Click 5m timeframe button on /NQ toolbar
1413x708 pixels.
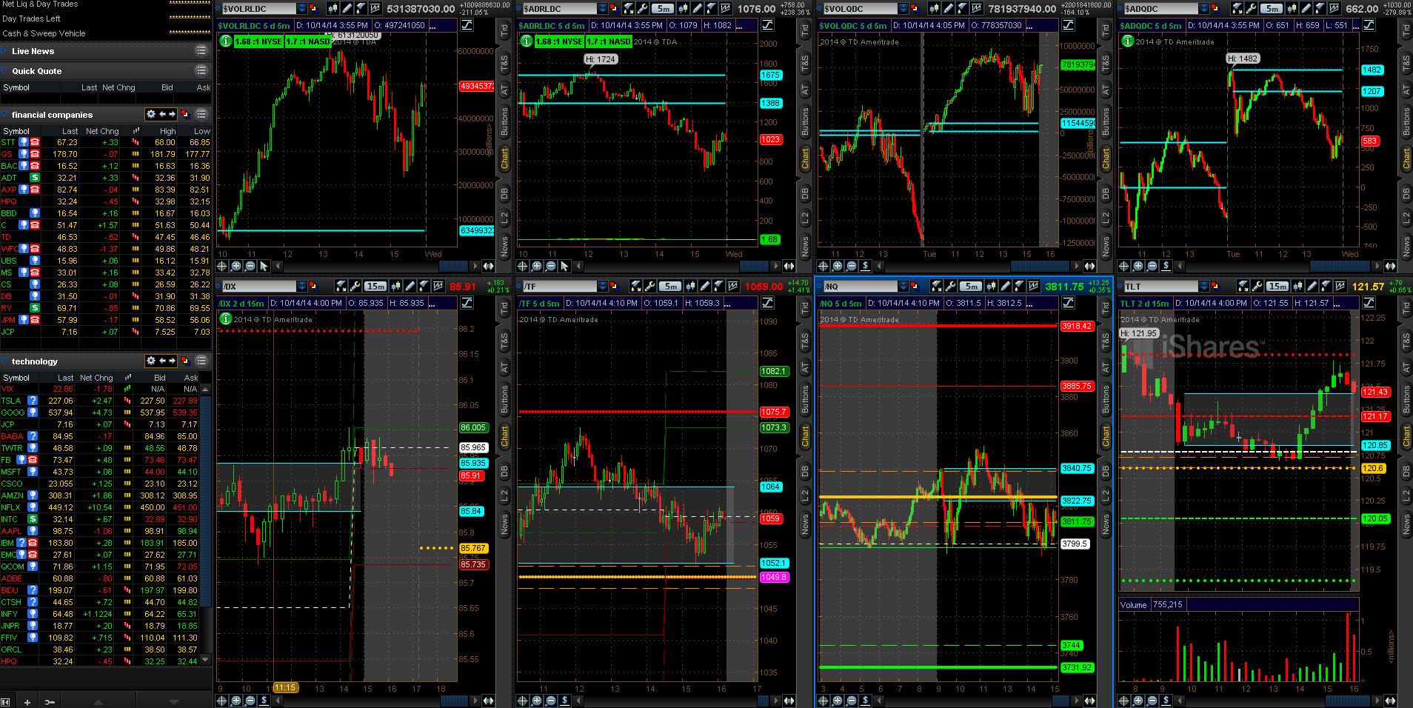(x=971, y=287)
